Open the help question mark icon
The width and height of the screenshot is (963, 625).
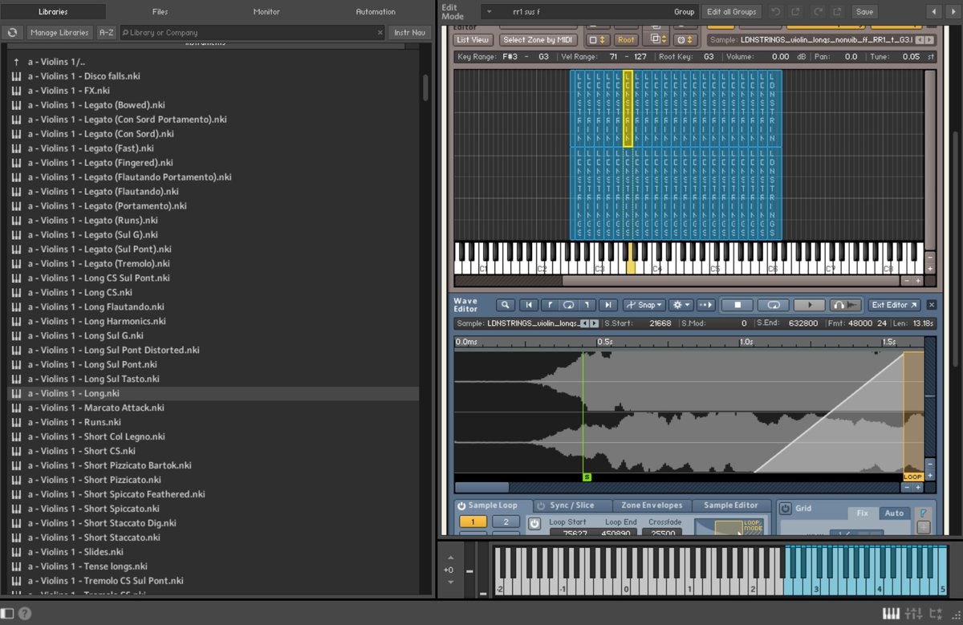(x=25, y=614)
